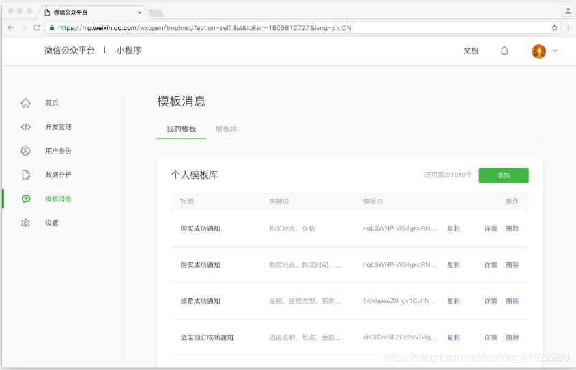Click the 小程序 header label
Viewport: 576px width, 370px height.
128,51
